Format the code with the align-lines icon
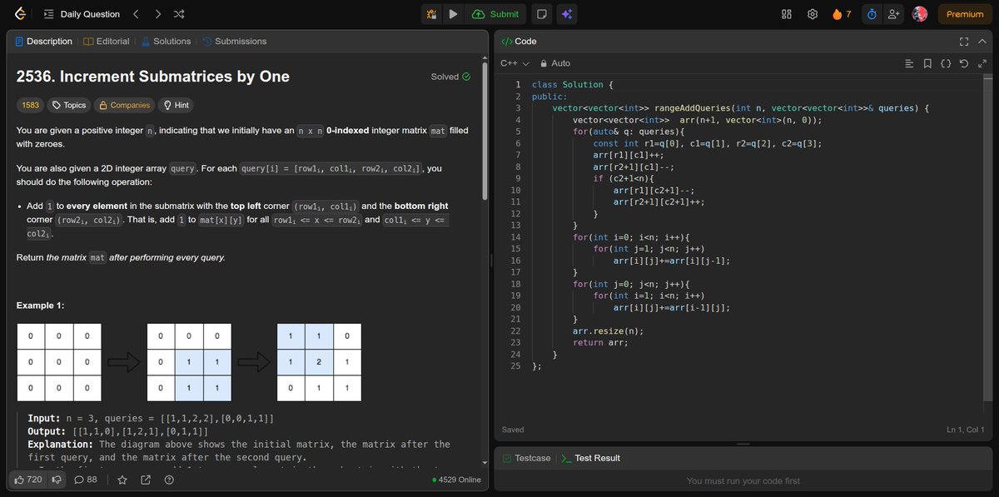 (x=909, y=62)
